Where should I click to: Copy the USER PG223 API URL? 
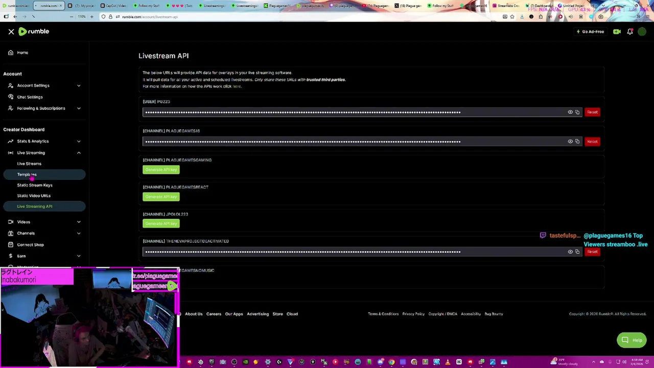[x=577, y=112]
